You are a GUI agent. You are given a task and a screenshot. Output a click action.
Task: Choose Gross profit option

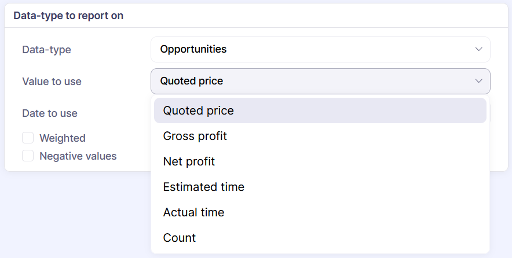tap(195, 136)
